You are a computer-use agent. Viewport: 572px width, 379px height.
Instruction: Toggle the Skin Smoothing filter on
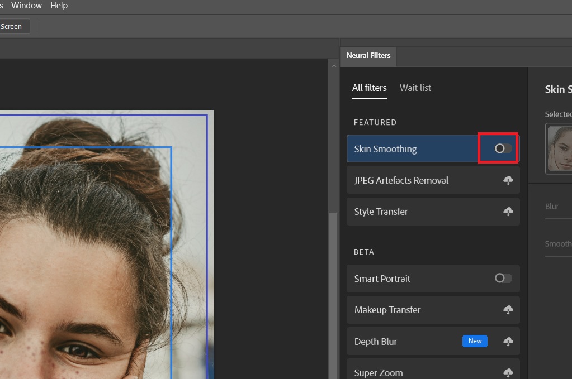pyautogui.click(x=503, y=148)
